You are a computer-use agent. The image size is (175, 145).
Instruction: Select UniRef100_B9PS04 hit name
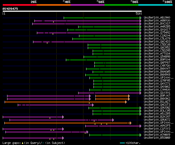[157, 60]
